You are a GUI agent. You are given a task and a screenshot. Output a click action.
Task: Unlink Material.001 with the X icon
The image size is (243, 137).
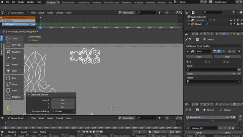(233, 128)
